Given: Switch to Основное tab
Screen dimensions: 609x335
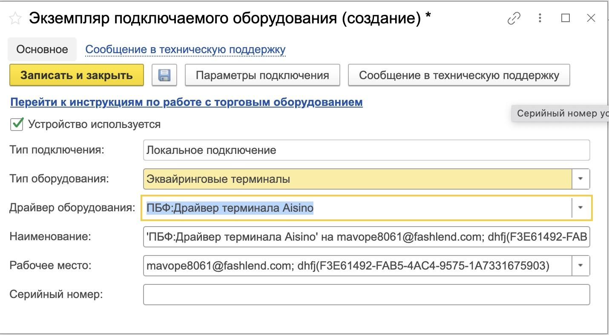Looking at the screenshot, I should click(x=42, y=49).
